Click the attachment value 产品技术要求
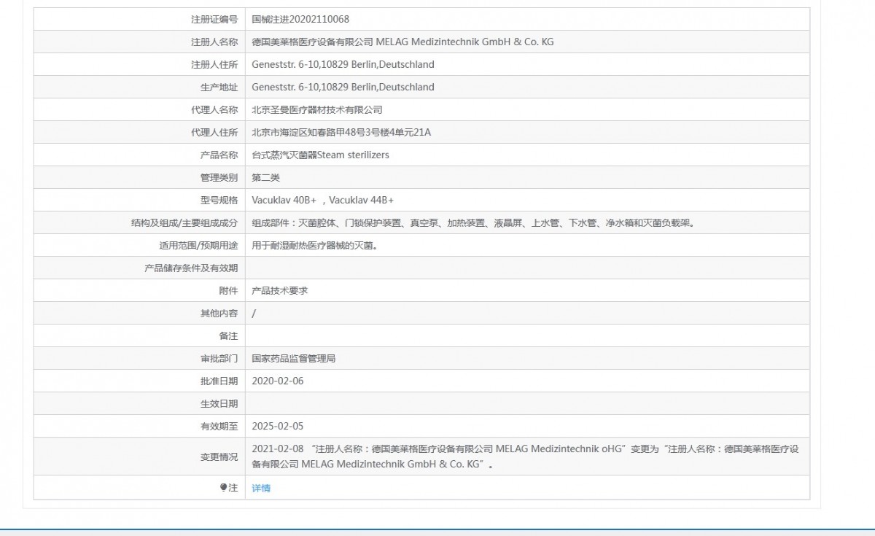Viewport: 875px width, 536px height. point(279,290)
